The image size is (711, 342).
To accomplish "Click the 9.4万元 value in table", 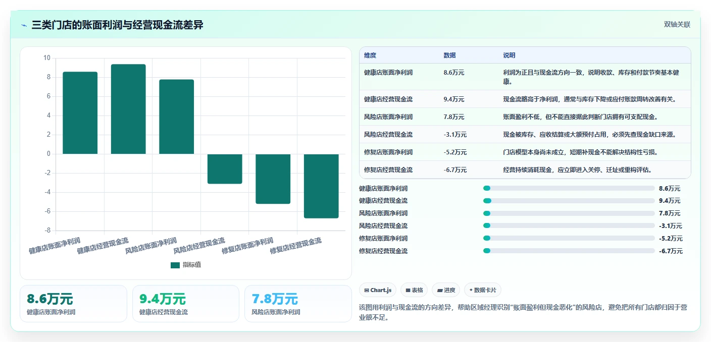I will 454,99.
